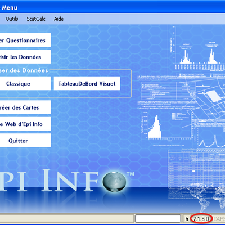Click the 'des Cartes' maps button
This screenshot has height=225, width=225.
click(25, 107)
